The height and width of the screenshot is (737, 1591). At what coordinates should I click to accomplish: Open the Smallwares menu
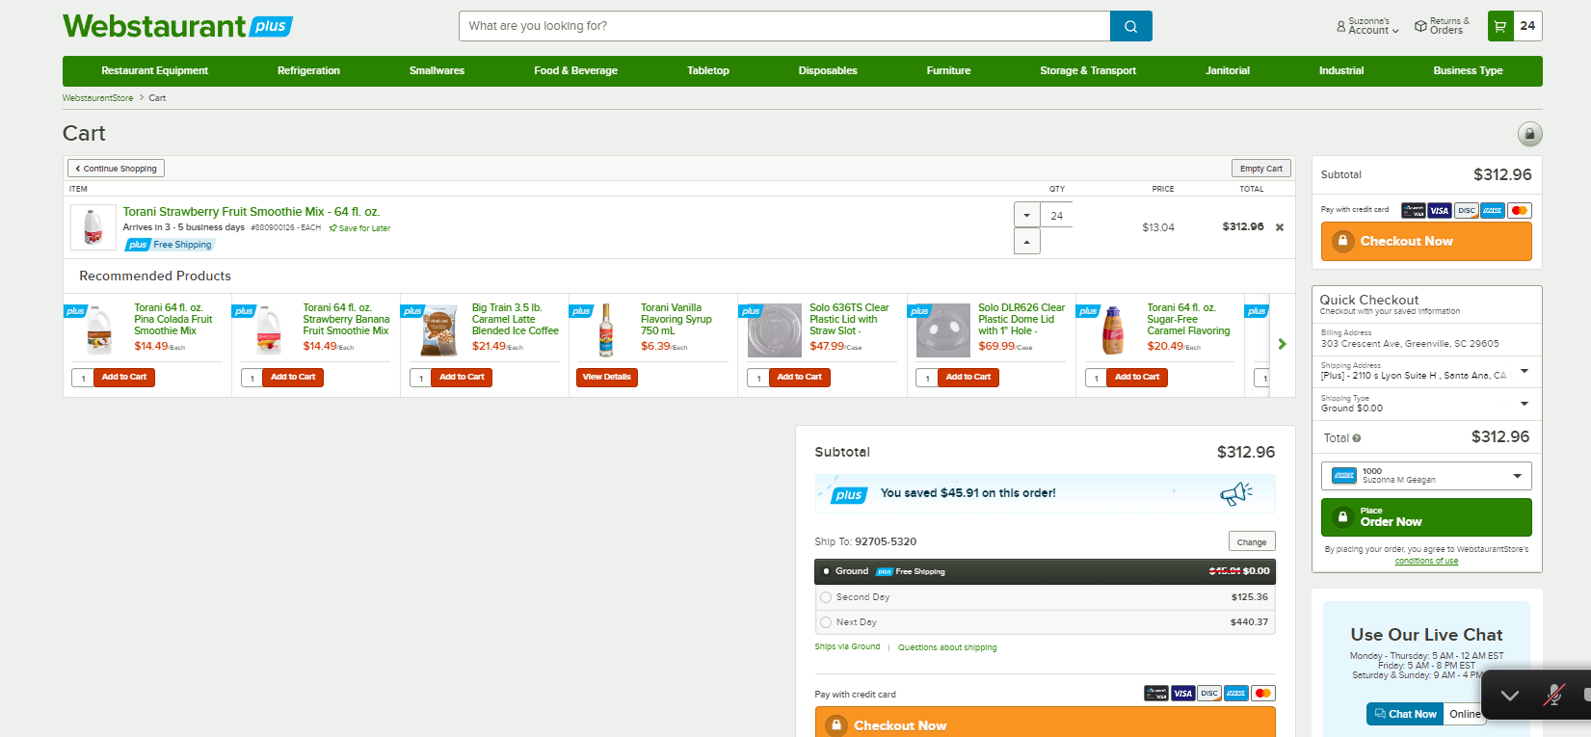point(437,71)
